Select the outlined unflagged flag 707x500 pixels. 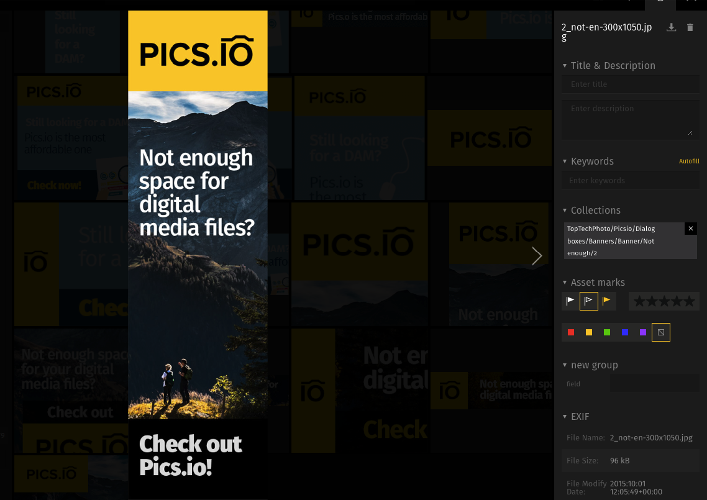[x=588, y=301]
